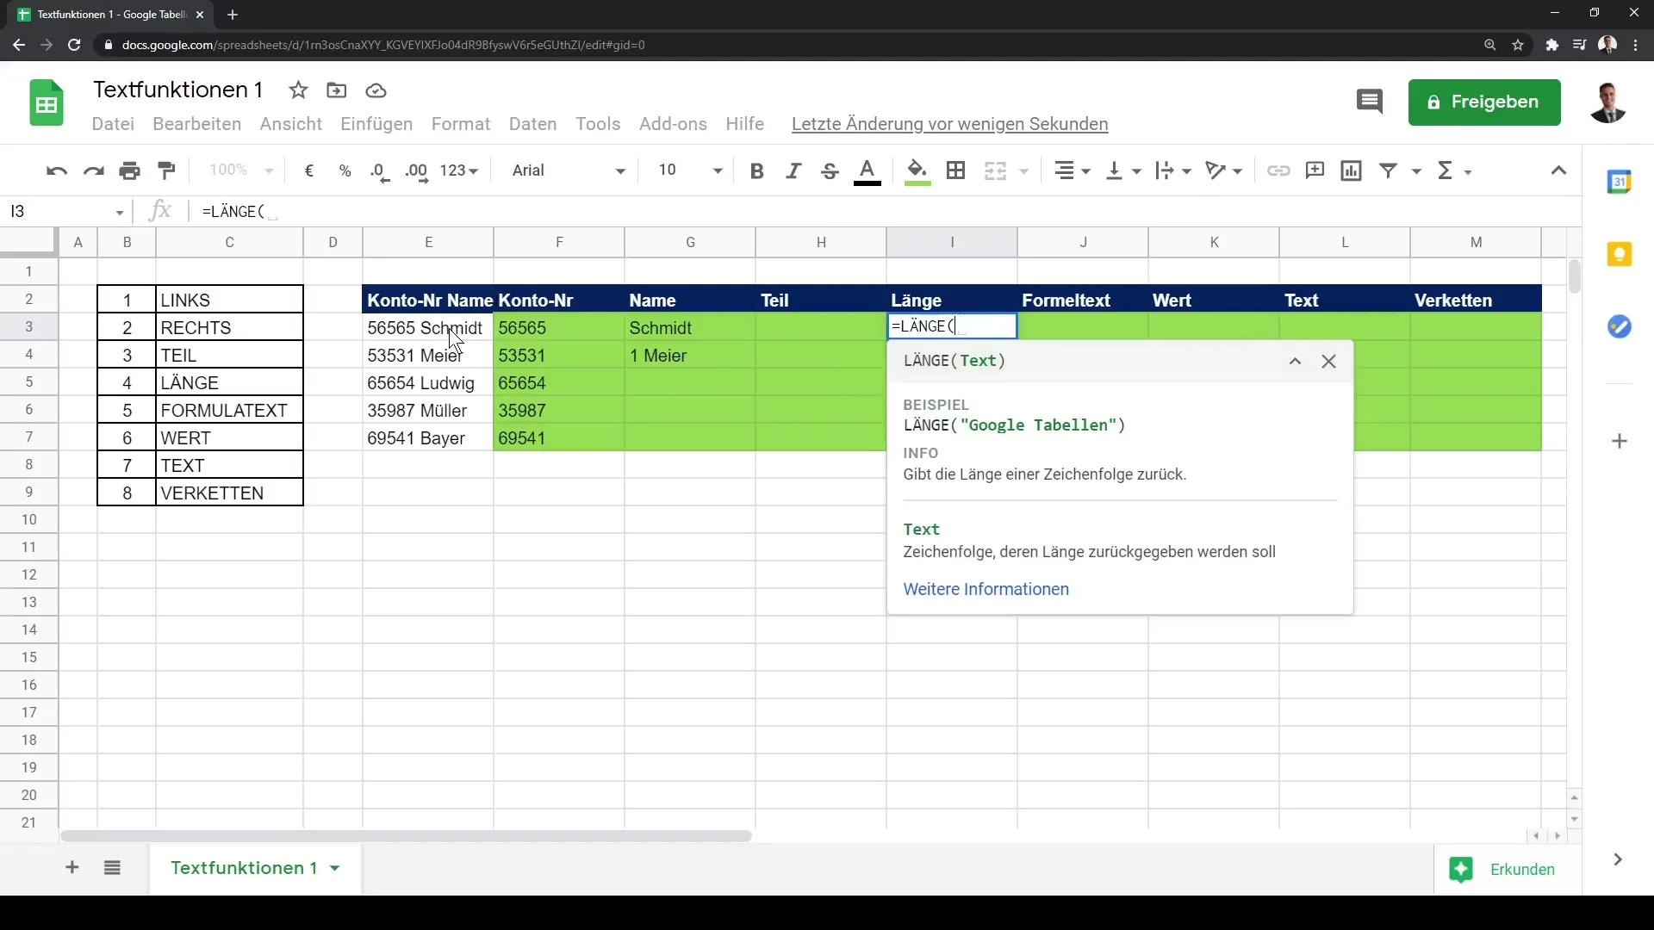
Task: Open the Ansicht menu
Action: (x=291, y=124)
